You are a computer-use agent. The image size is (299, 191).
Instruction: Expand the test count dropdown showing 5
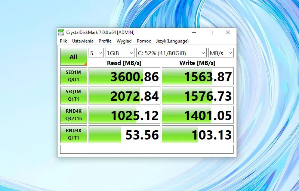click(x=96, y=53)
